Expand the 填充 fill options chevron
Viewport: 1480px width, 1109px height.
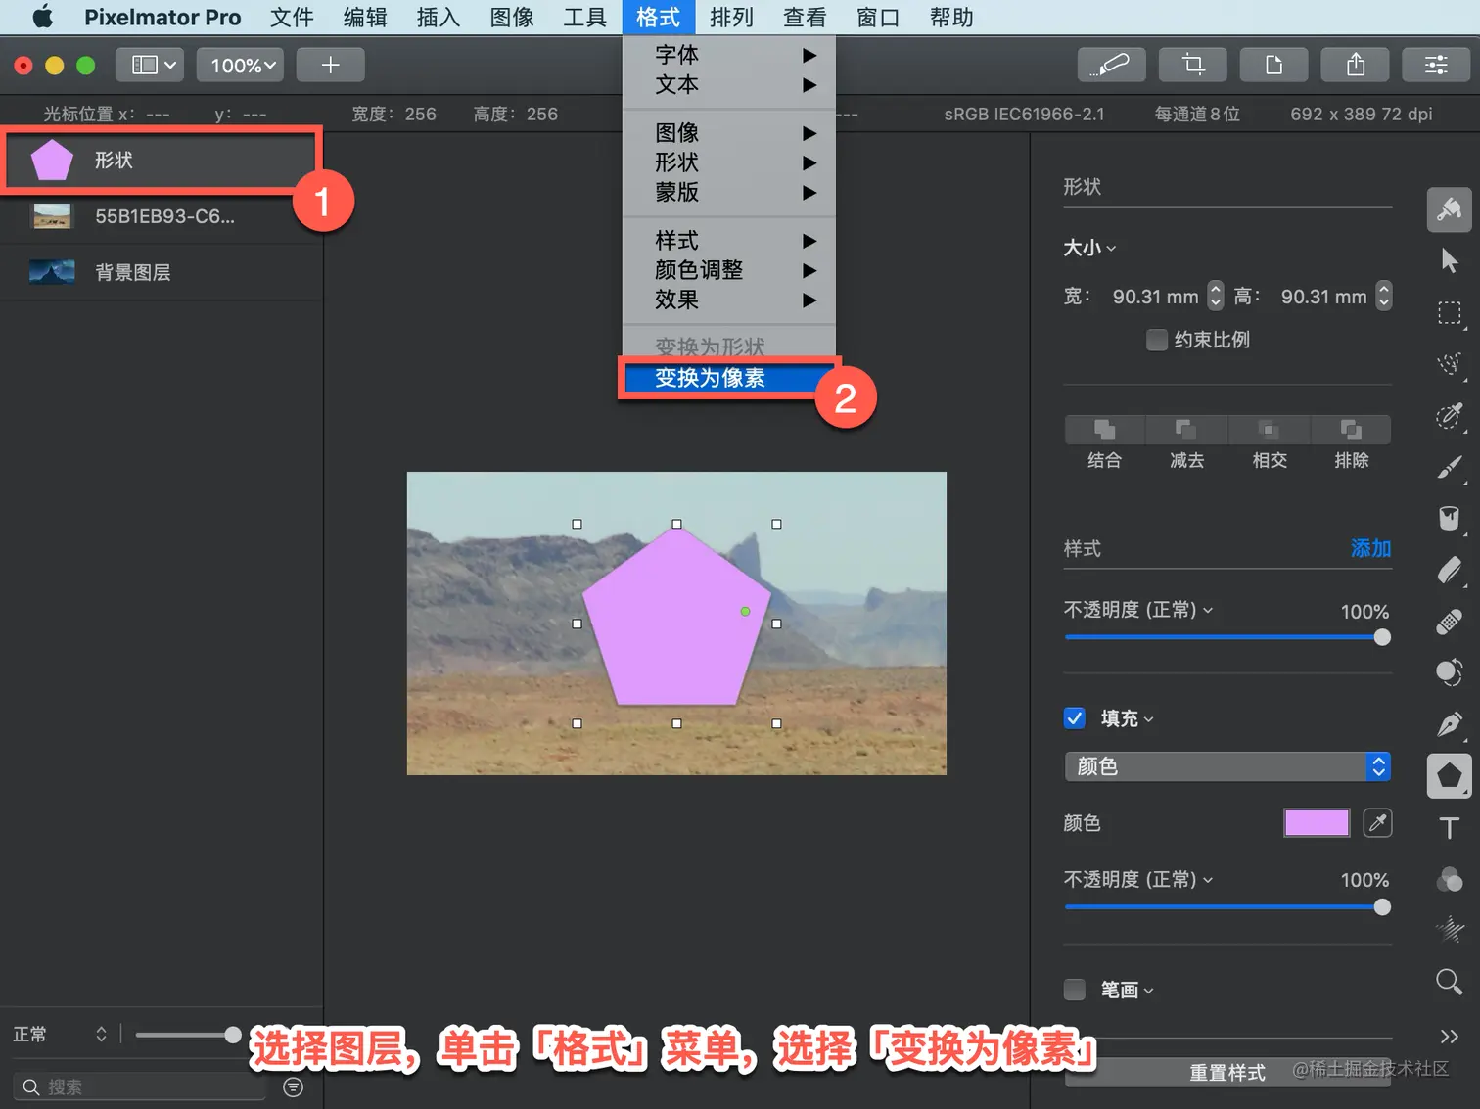point(1149,719)
